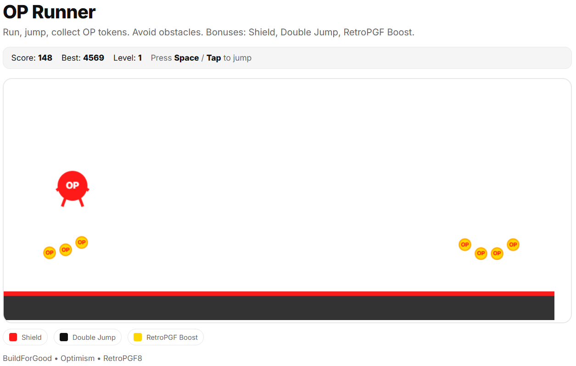Click the leftmost coin in the right coin group
576x366 pixels.
(465, 245)
